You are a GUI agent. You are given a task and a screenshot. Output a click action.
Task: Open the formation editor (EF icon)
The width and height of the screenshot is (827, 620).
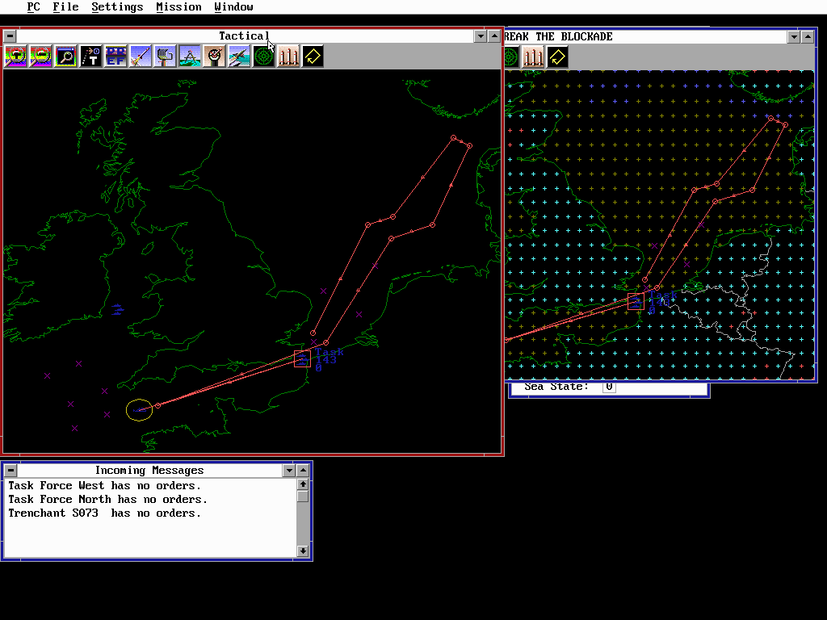[x=115, y=57]
